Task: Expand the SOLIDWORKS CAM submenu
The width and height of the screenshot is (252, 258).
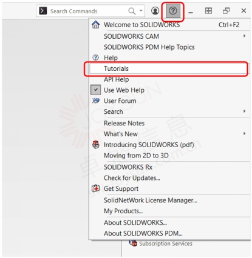Action: click(x=245, y=36)
